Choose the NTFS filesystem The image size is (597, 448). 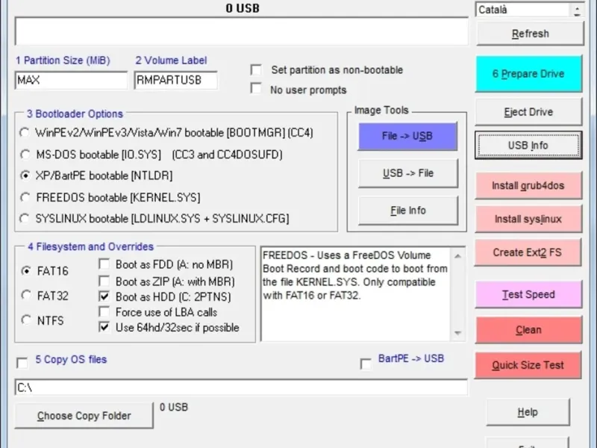coord(26,320)
